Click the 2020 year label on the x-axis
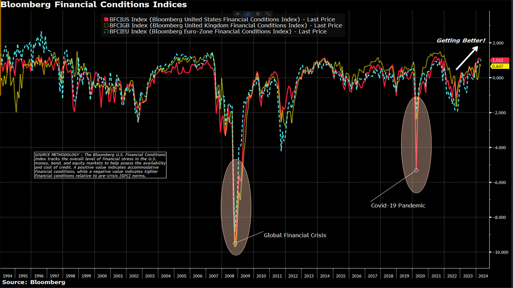513x288 pixels. (420, 276)
